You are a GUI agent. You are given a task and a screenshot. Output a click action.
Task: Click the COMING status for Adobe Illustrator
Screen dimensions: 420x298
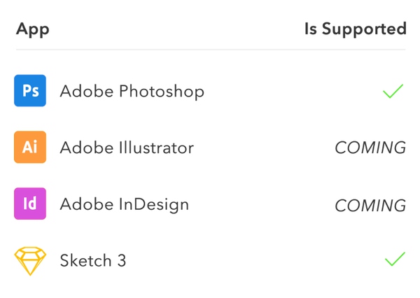tap(370, 148)
